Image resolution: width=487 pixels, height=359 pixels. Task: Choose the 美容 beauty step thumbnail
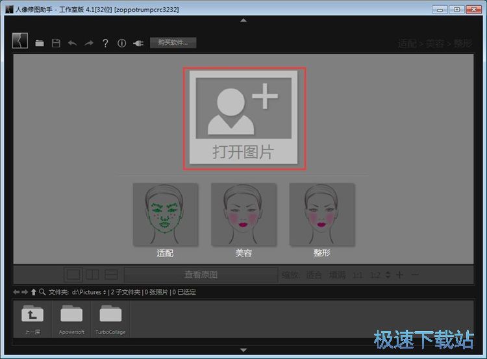click(243, 215)
